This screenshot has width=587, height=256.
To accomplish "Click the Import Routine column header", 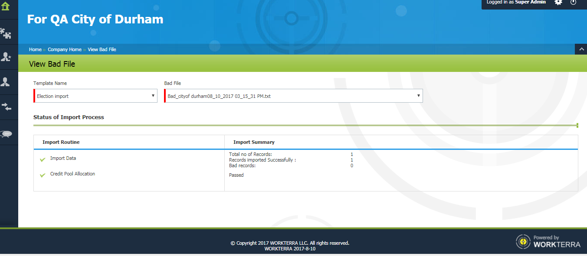I will click(x=61, y=142).
